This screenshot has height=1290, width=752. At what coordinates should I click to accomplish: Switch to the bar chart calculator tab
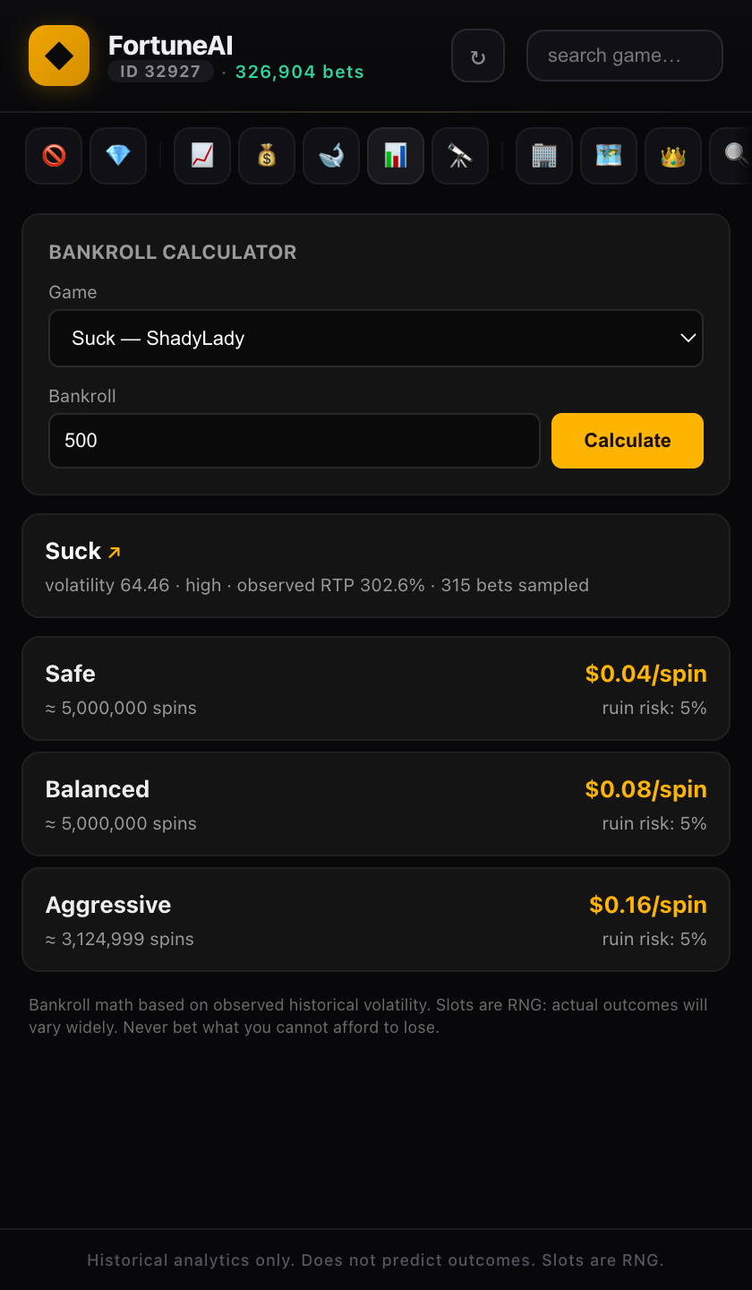click(x=395, y=155)
